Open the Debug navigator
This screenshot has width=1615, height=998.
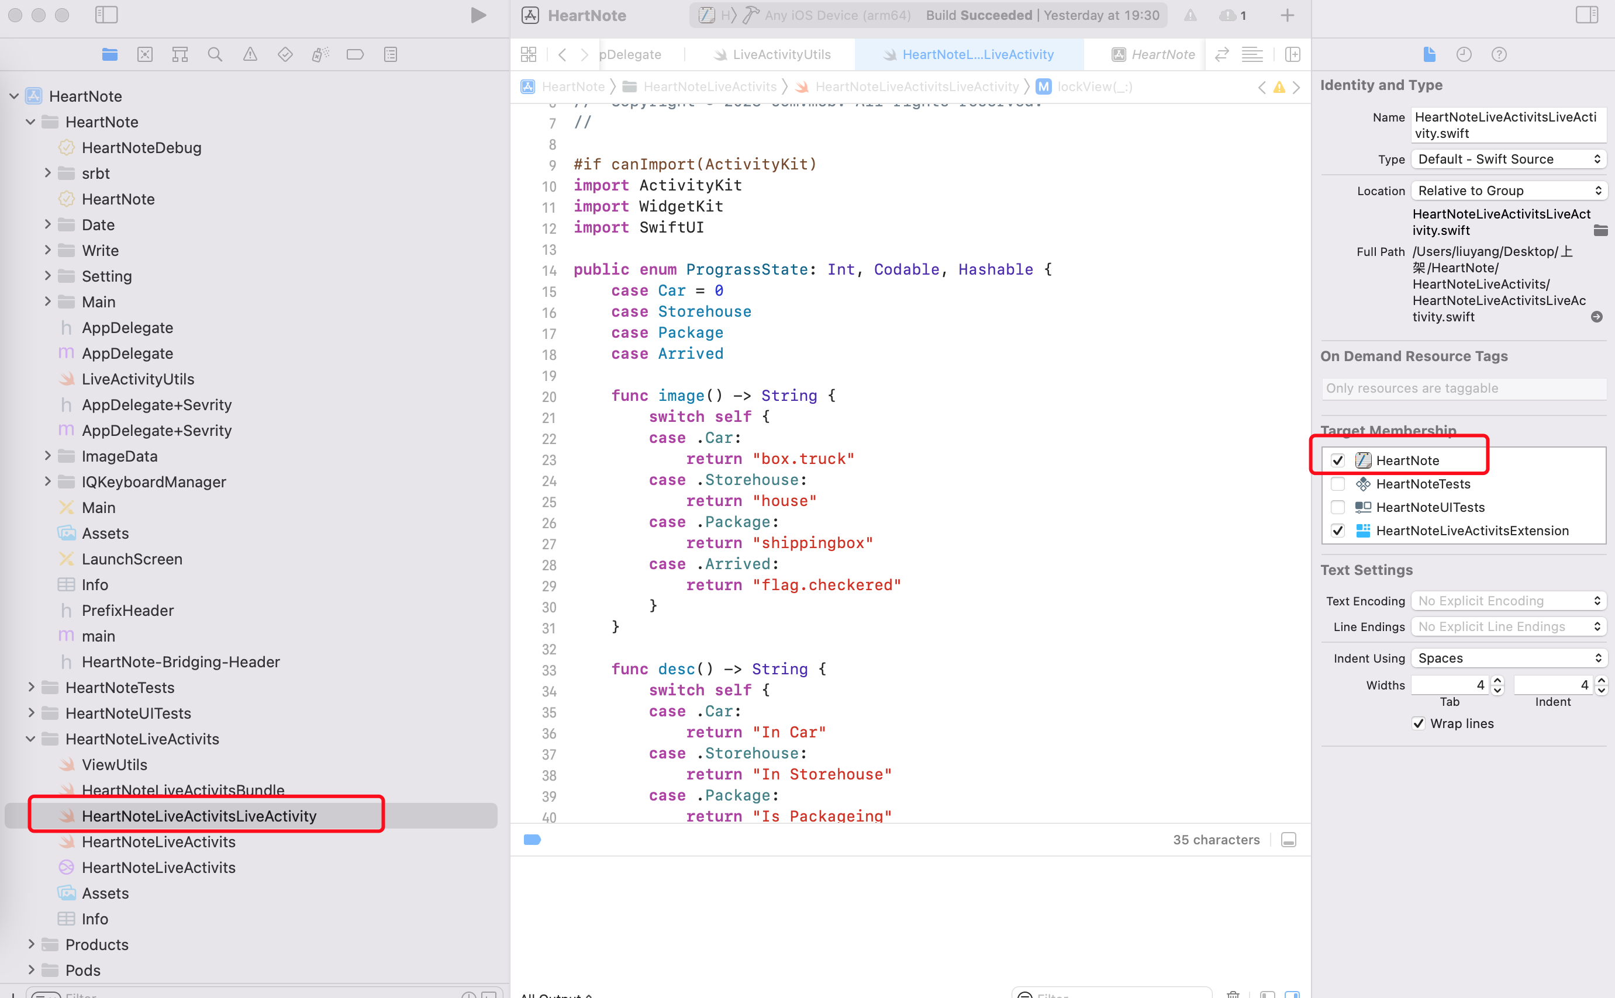coord(320,54)
